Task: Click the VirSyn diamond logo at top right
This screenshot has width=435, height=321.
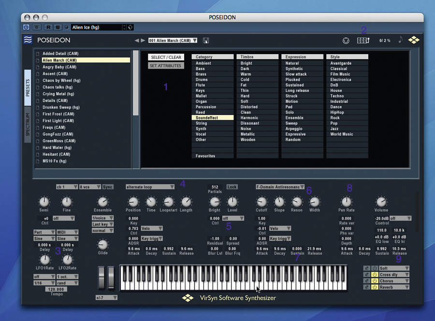Action: coord(414,40)
